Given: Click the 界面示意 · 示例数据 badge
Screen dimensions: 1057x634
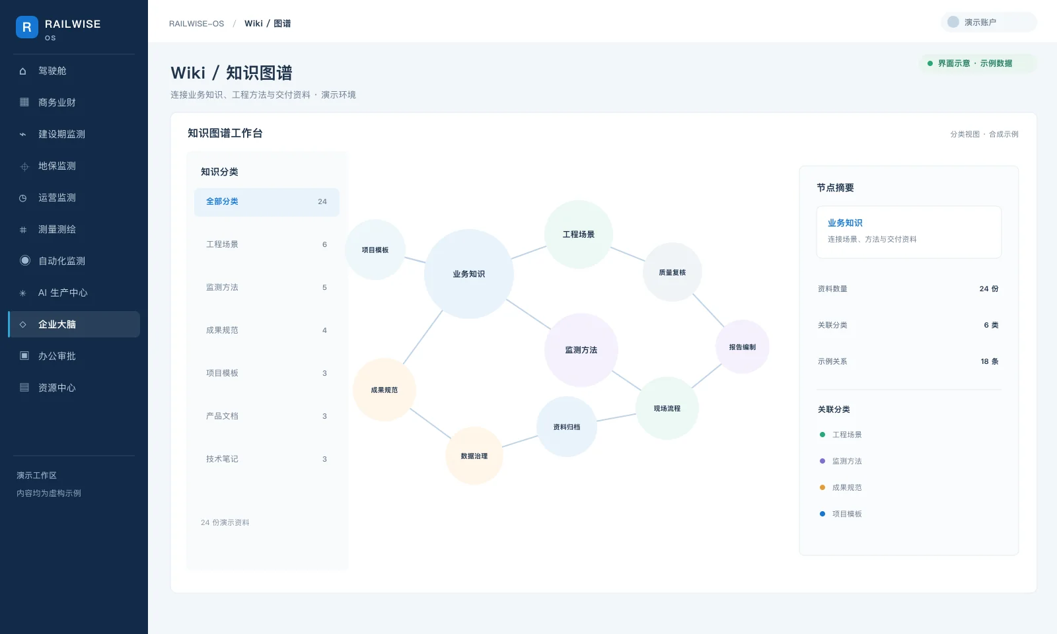Looking at the screenshot, I should [978, 63].
